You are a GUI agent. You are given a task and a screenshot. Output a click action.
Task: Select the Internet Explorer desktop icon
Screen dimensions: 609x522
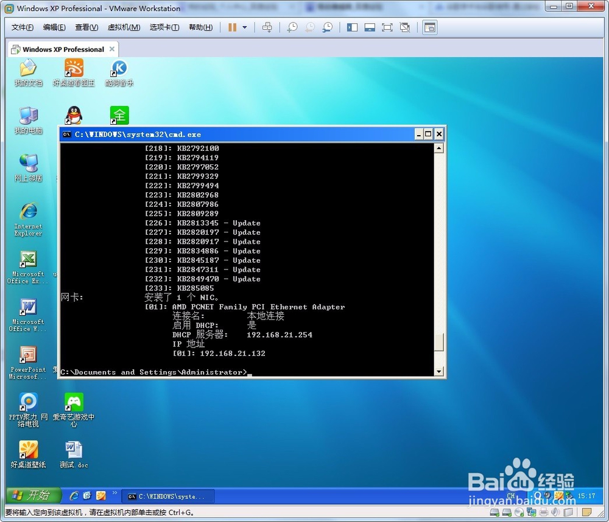29,219
